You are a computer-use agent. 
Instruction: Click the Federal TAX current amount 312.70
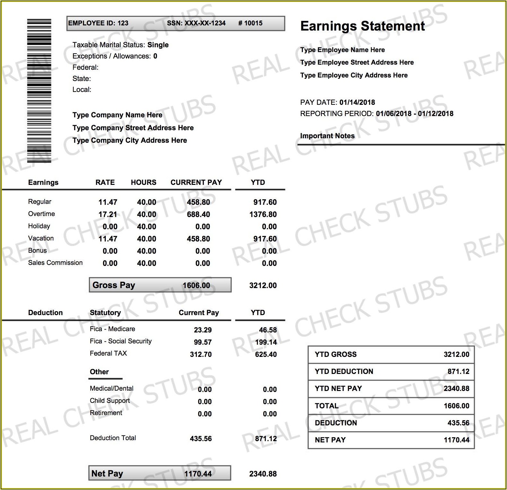coord(201,354)
